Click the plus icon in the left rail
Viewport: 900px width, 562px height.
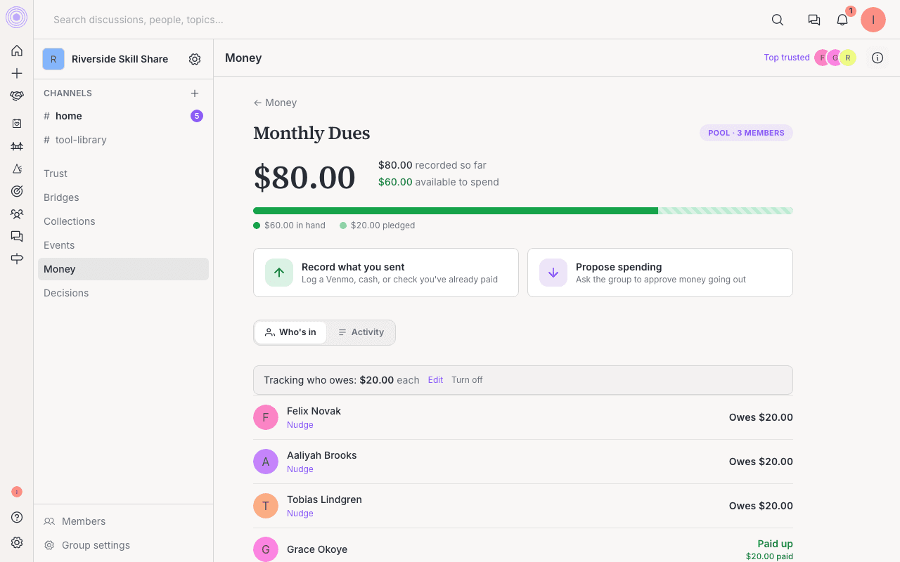coord(17,73)
